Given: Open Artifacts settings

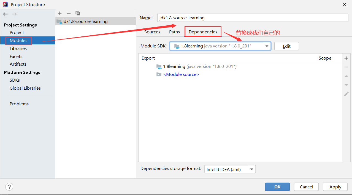Looking at the screenshot, I should (x=18, y=64).
